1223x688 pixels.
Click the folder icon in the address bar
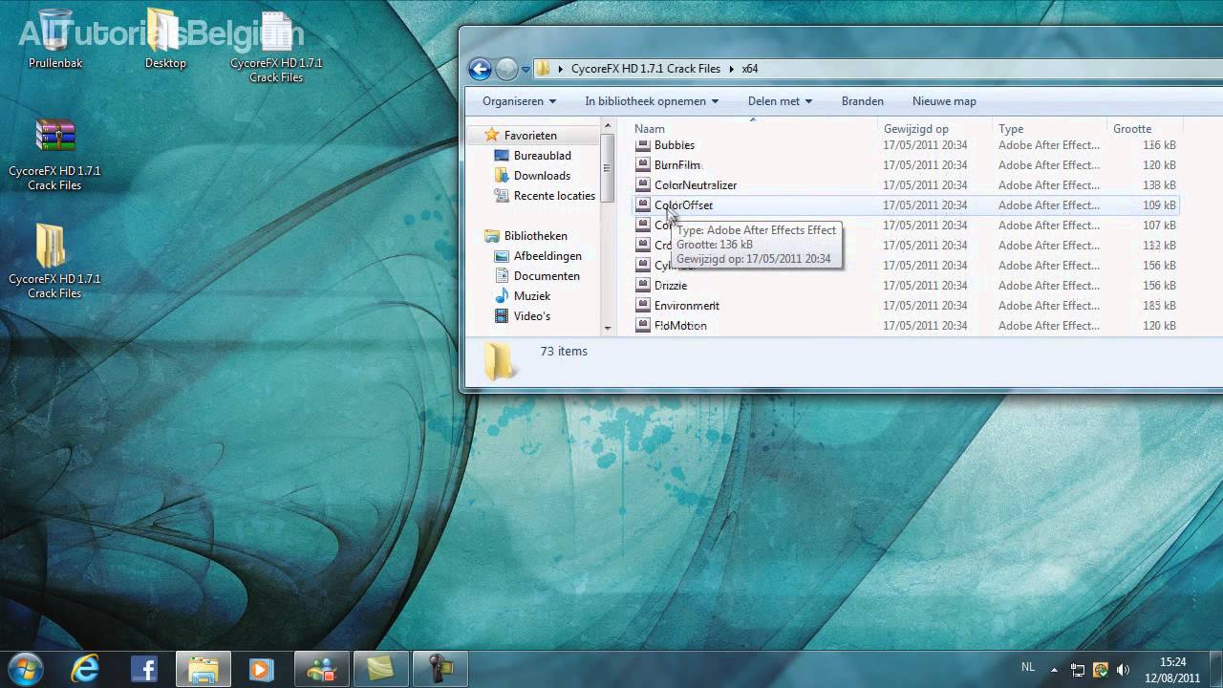tap(543, 69)
